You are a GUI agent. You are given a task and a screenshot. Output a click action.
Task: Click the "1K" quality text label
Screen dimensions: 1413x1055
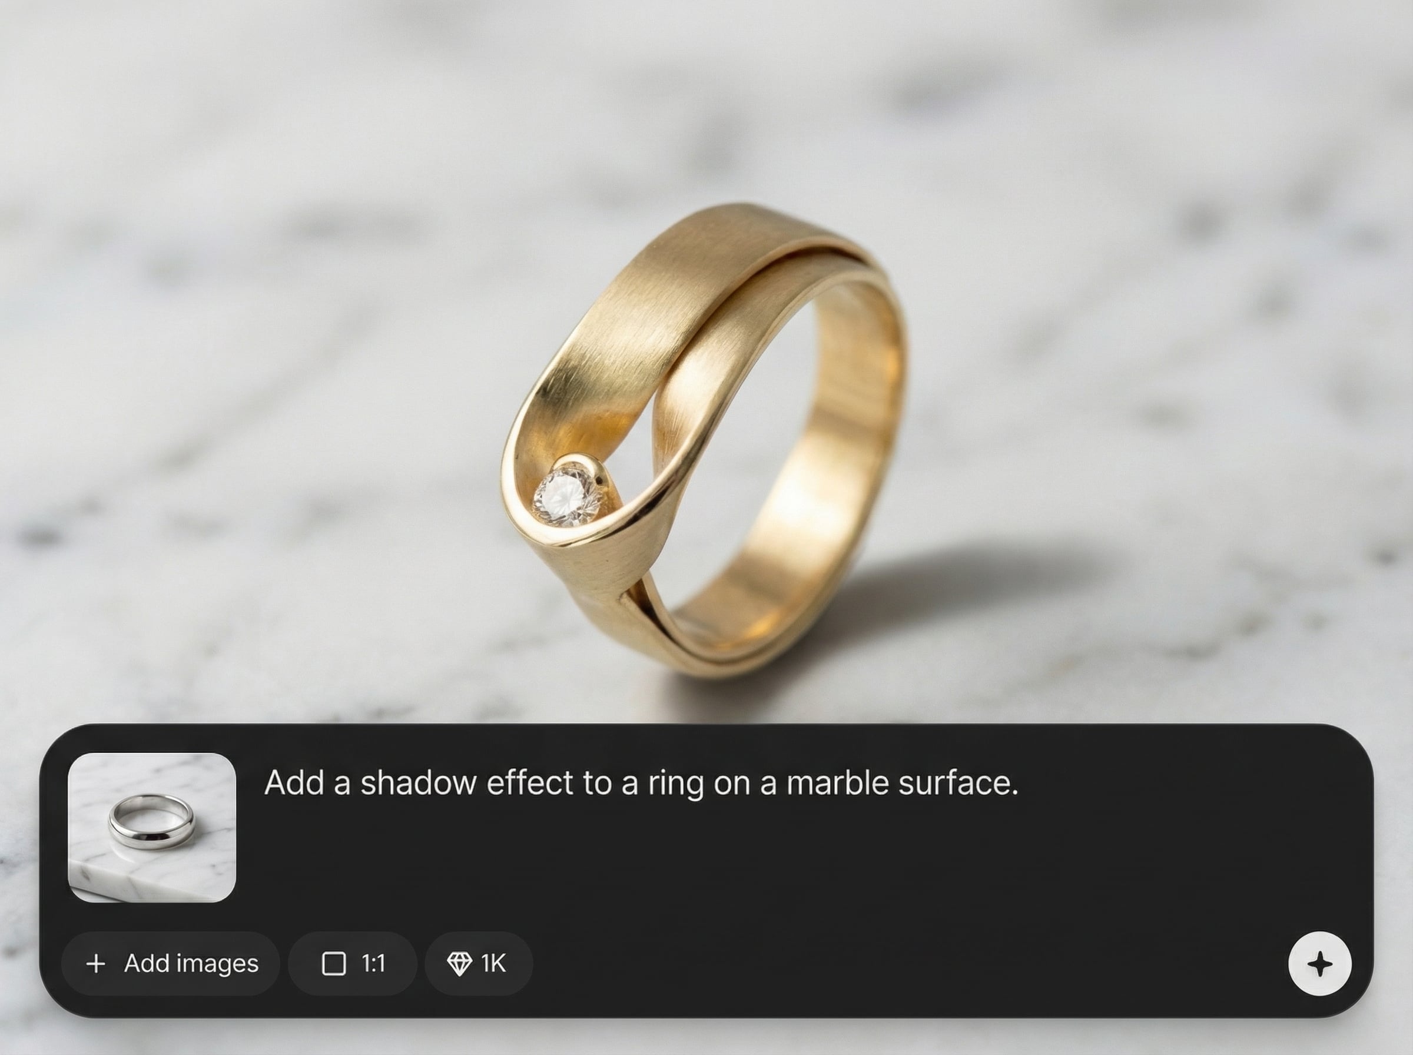[493, 964]
